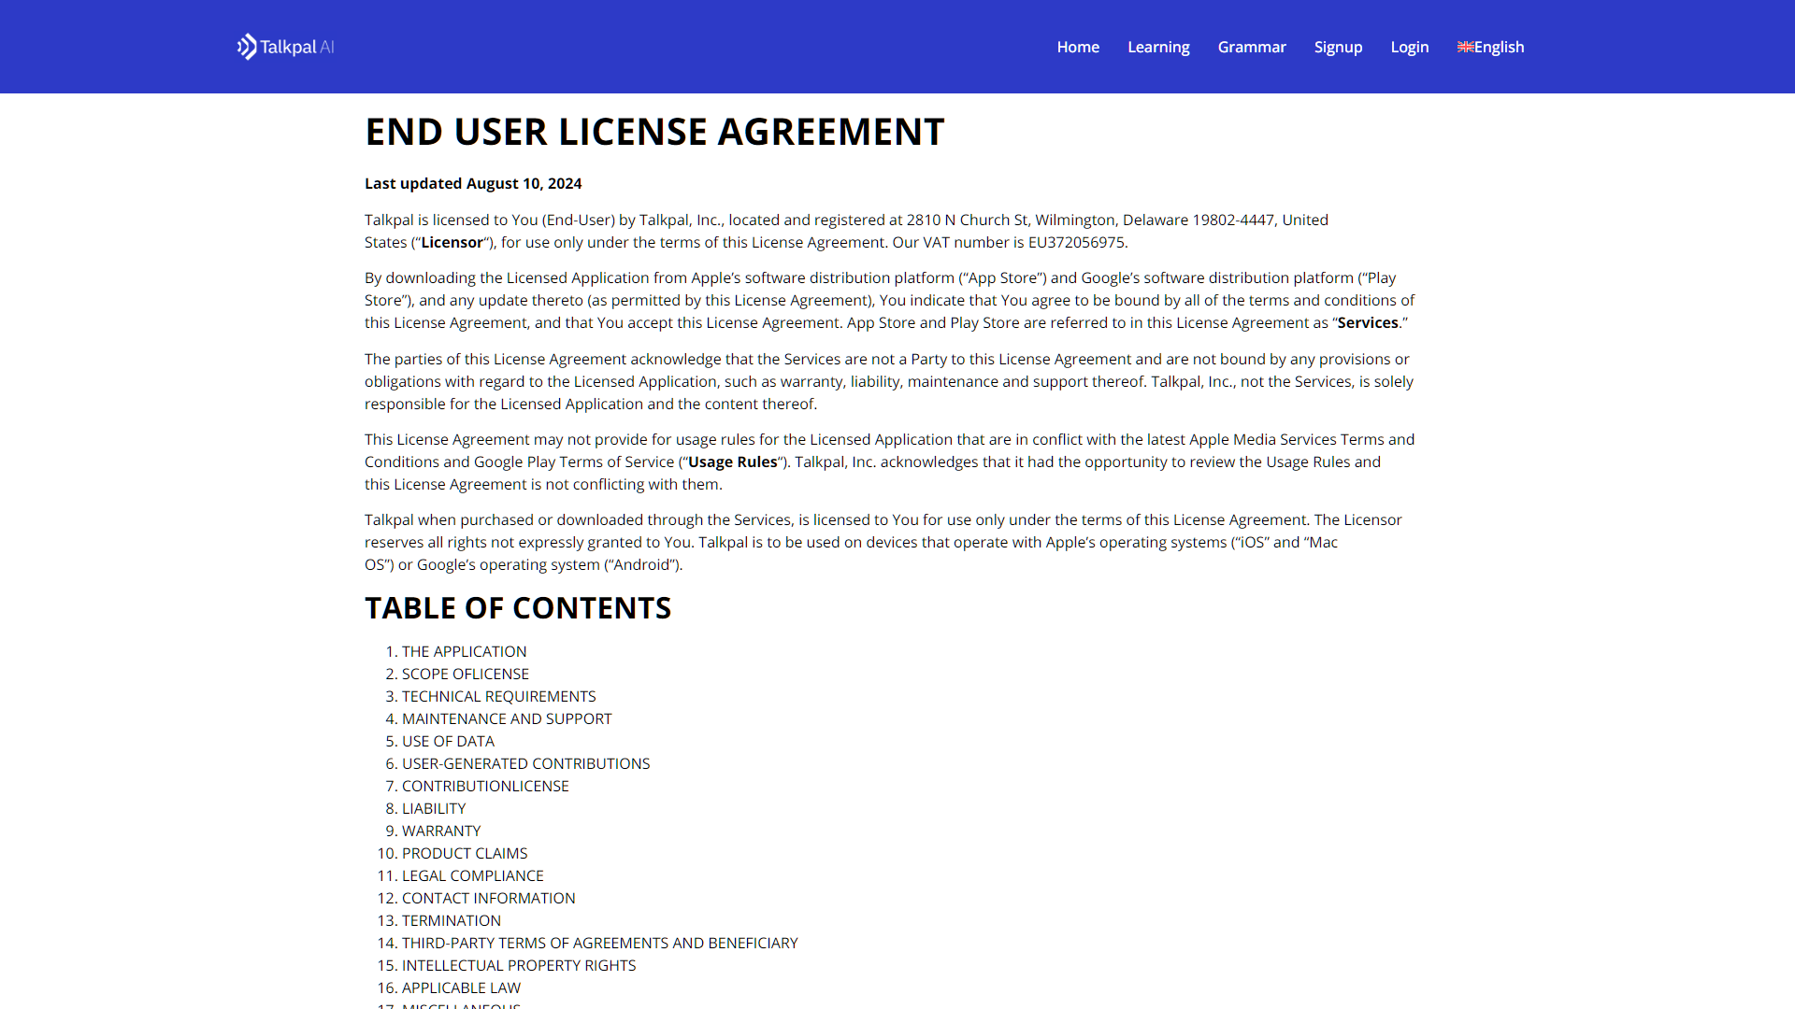1795x1009 pixels.
Task: Open THE APPLICATION section link
Action: (464, 651)
